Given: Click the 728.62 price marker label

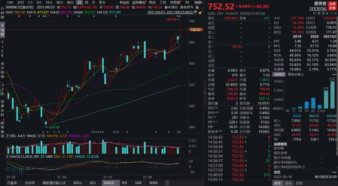Looking at the screenshot, I should 196,30.
